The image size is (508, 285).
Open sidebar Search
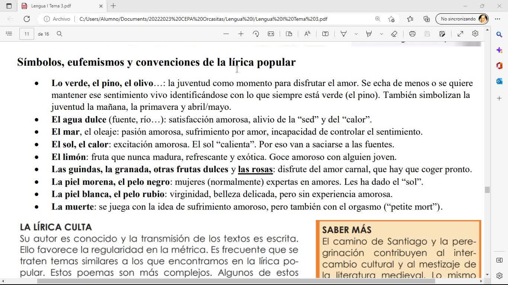click(x=499, y=35)
